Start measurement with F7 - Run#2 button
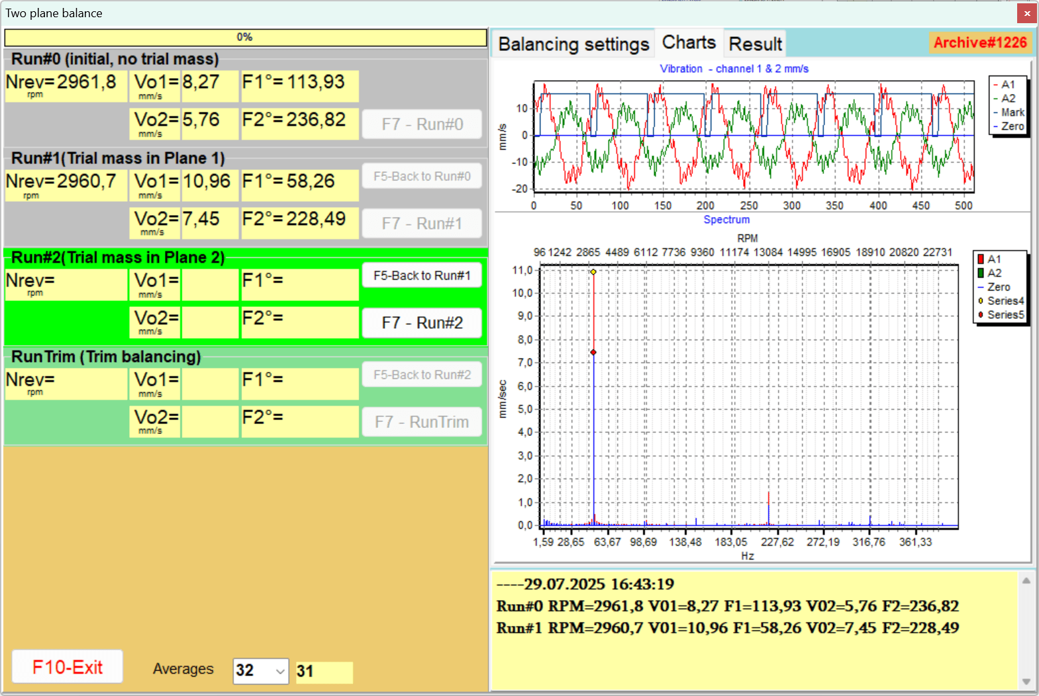Image resolution: width=1039 pixels, height=696 pixels. click(x=422, y=323)
